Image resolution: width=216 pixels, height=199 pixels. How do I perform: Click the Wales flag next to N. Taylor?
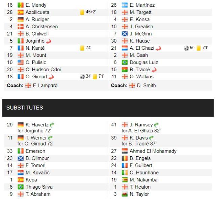pos(125,194)
